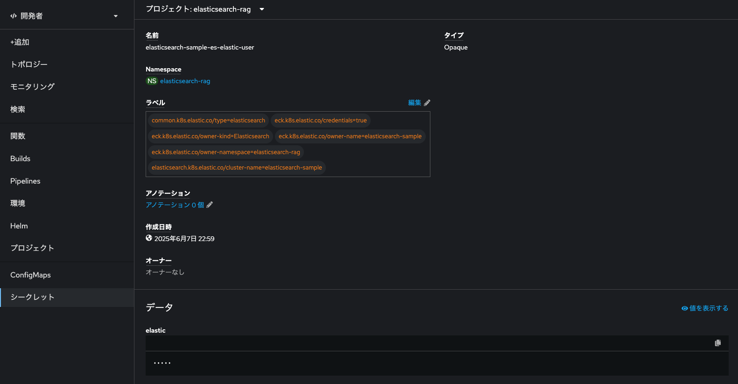The width and height of the screenshot is (738, 384).
Task: Click label owner-namespace=elasticsearch-rag
Action: coord(226,152)
